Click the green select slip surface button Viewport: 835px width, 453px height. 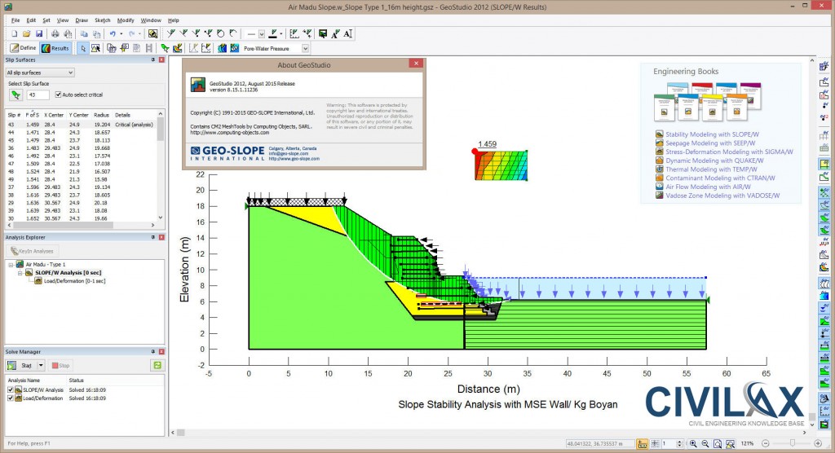(16, 95)
